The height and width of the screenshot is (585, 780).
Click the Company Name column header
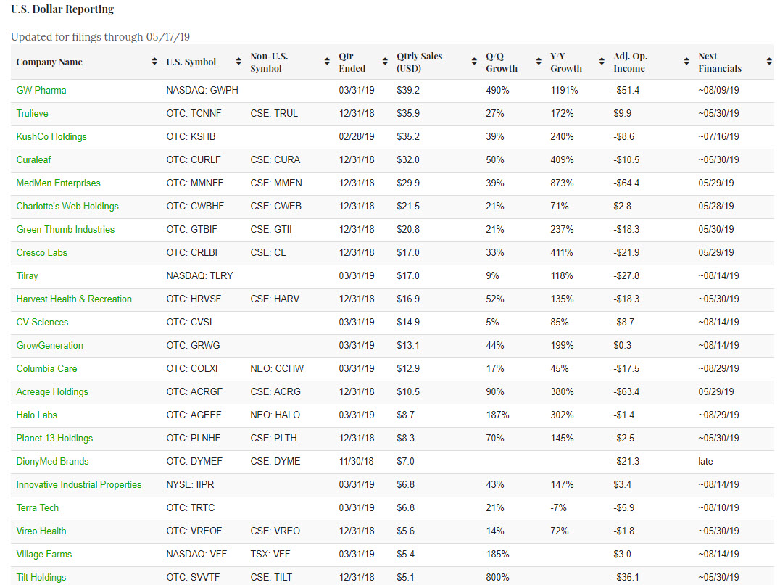tap(49, 62)
